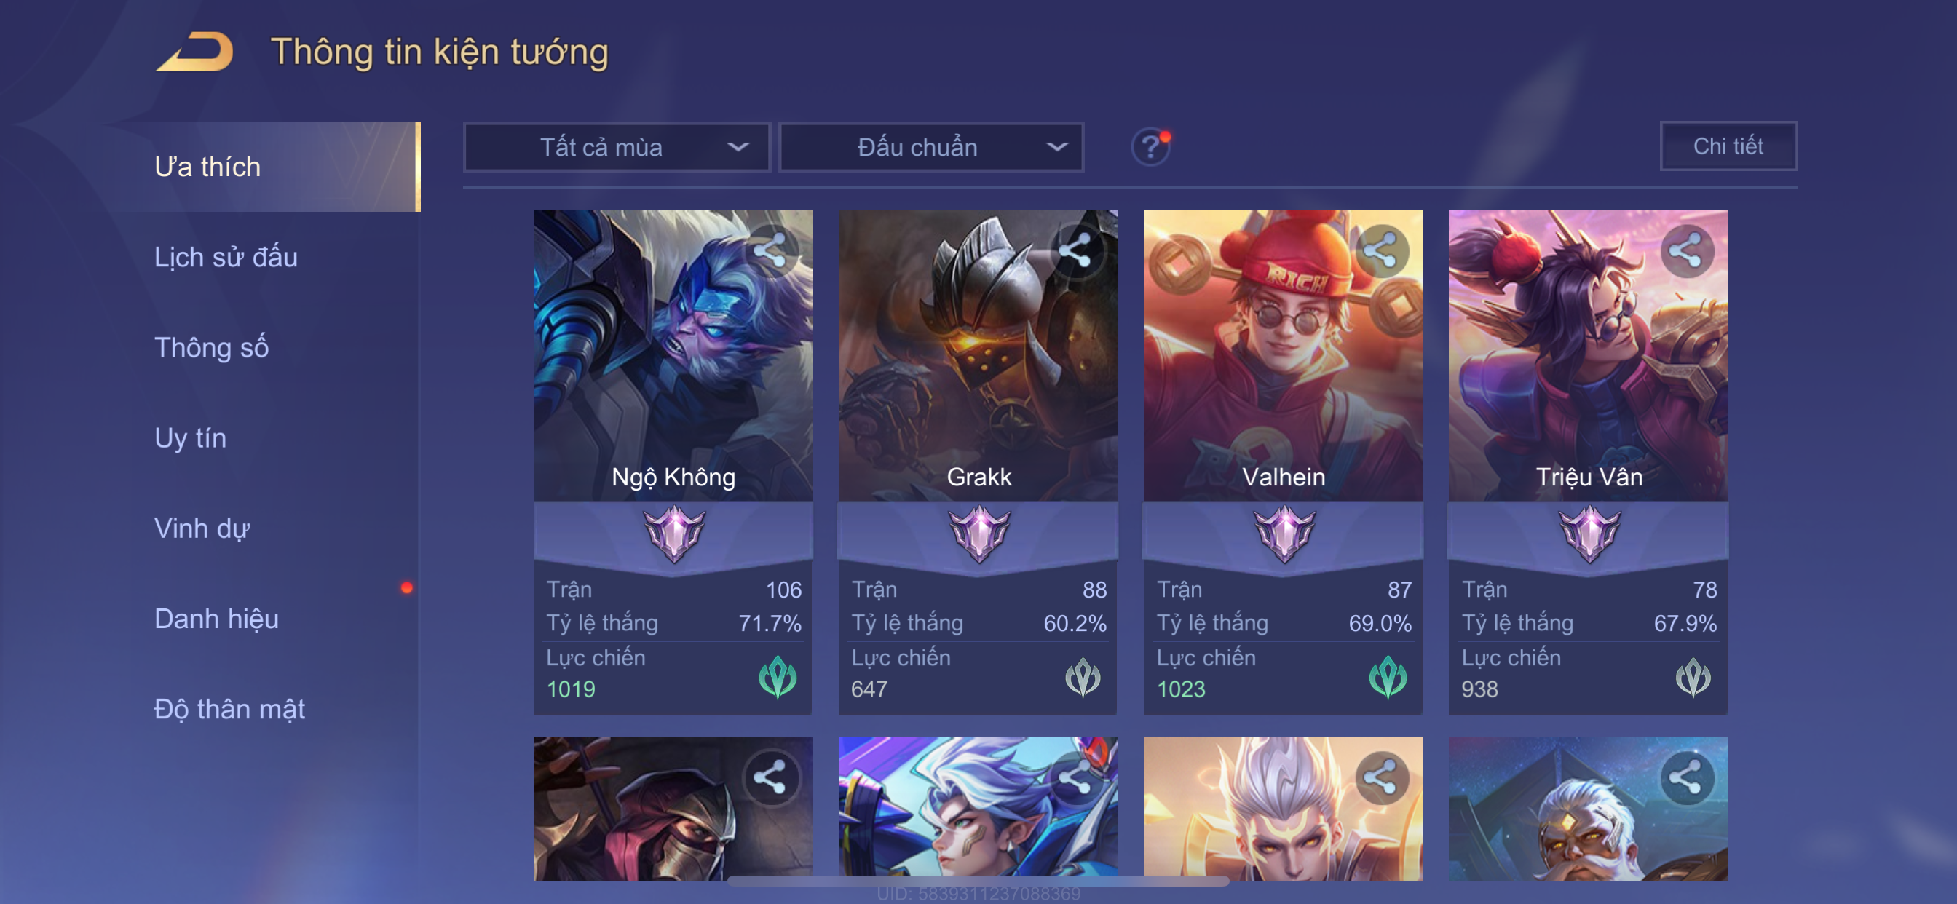Tap the golden back arrow icon
The image size is (1957, 904).
pos(195,52)
